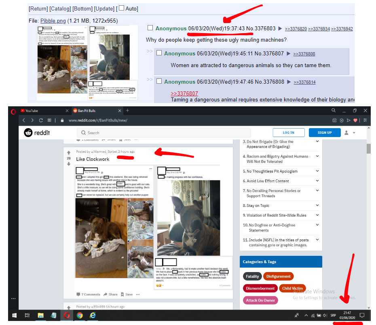Viewport: 376px width, 325px height.
Task: Click the Opera send flow arrow icon
Action: (x=349, y=120)
